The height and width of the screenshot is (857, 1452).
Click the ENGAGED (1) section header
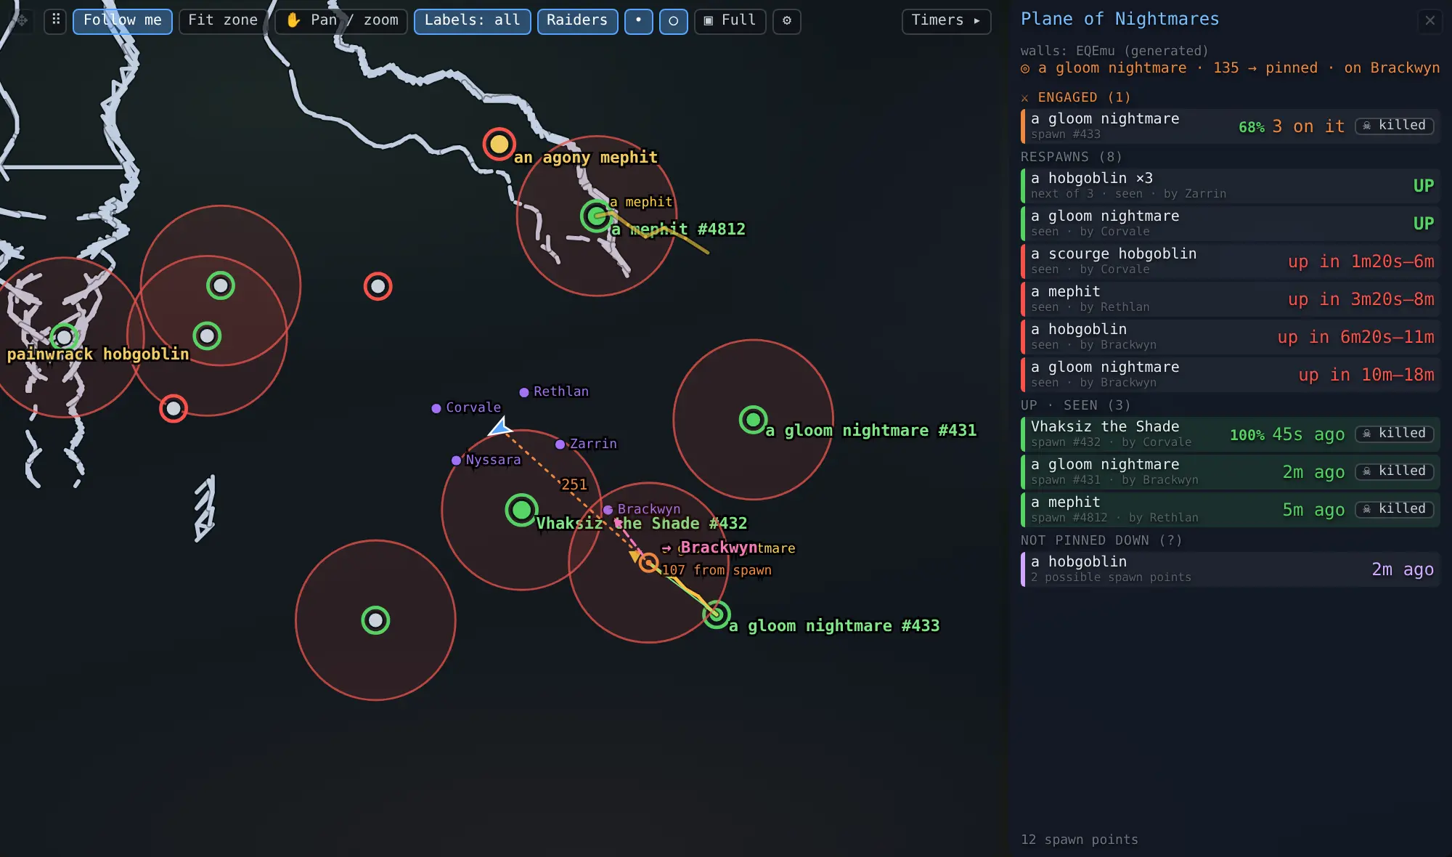click(1075, 97)
